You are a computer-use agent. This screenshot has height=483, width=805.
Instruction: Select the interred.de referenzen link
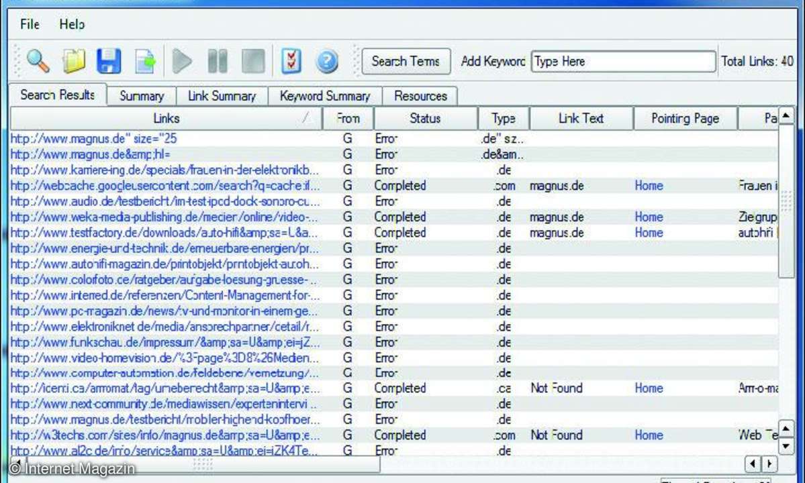pyautogui.click(x=164, y=295)
